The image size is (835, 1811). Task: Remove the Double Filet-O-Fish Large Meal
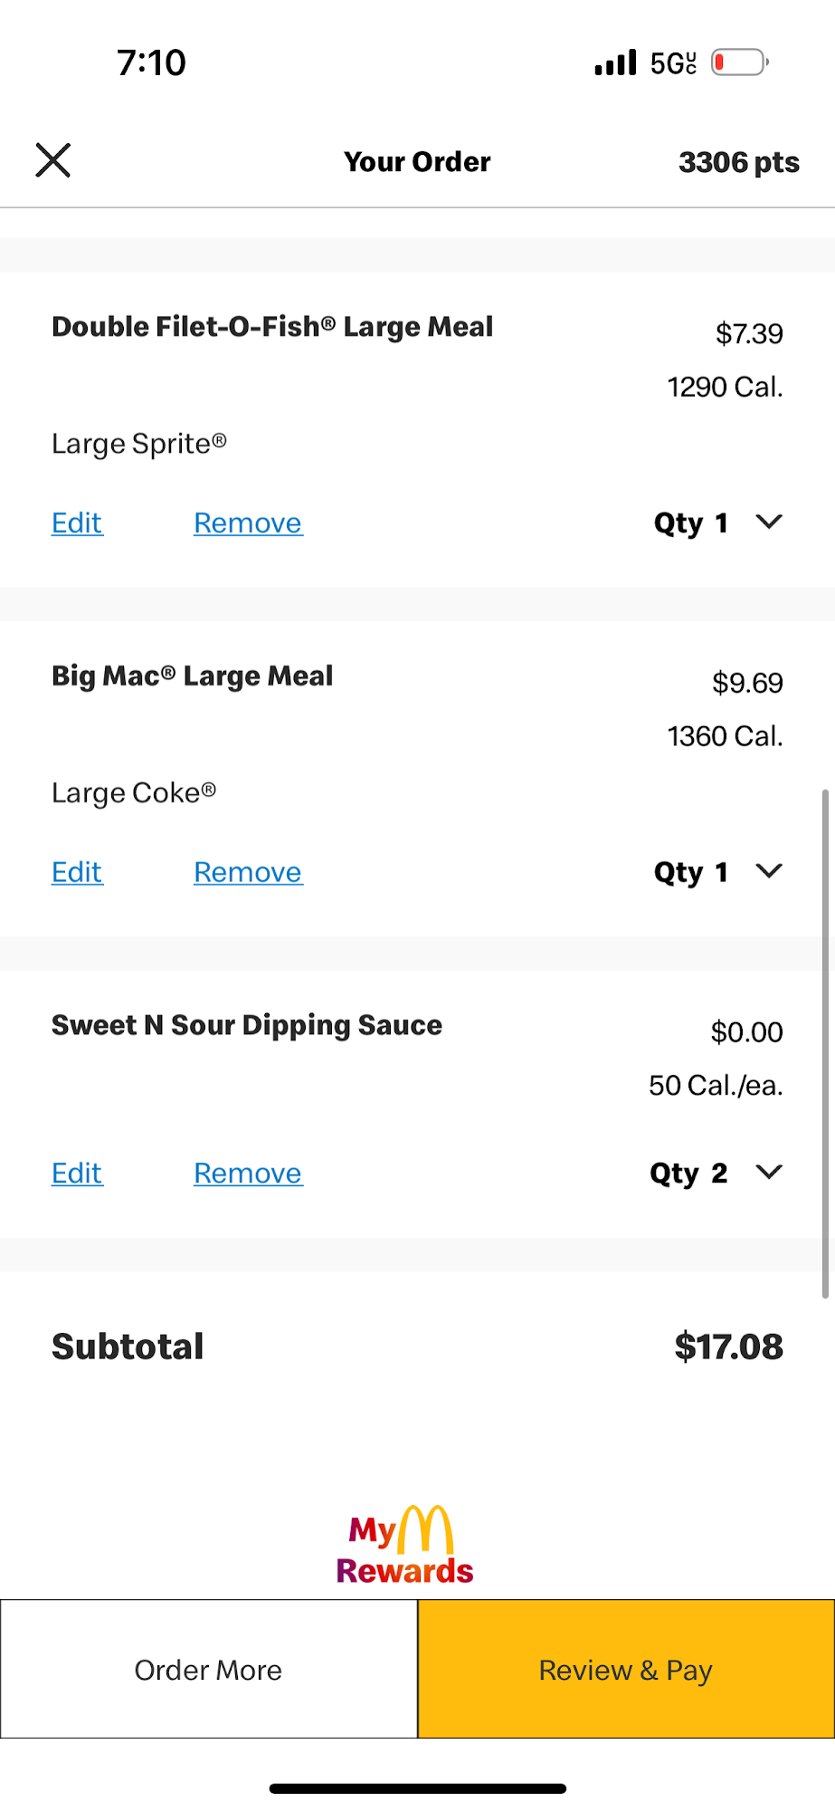(248, 522)
